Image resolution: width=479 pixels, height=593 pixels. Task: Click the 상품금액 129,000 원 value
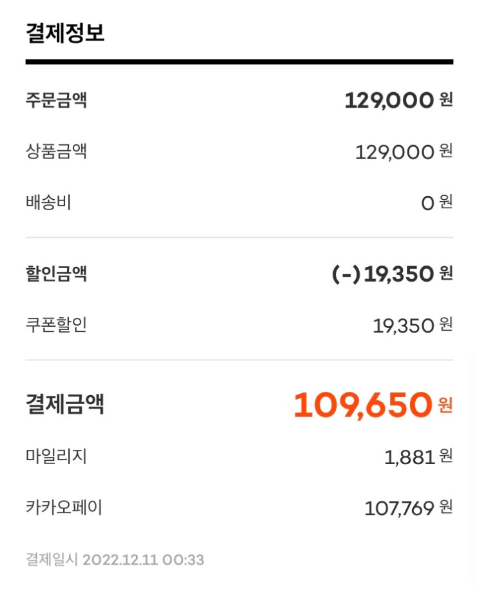point(404,152)
